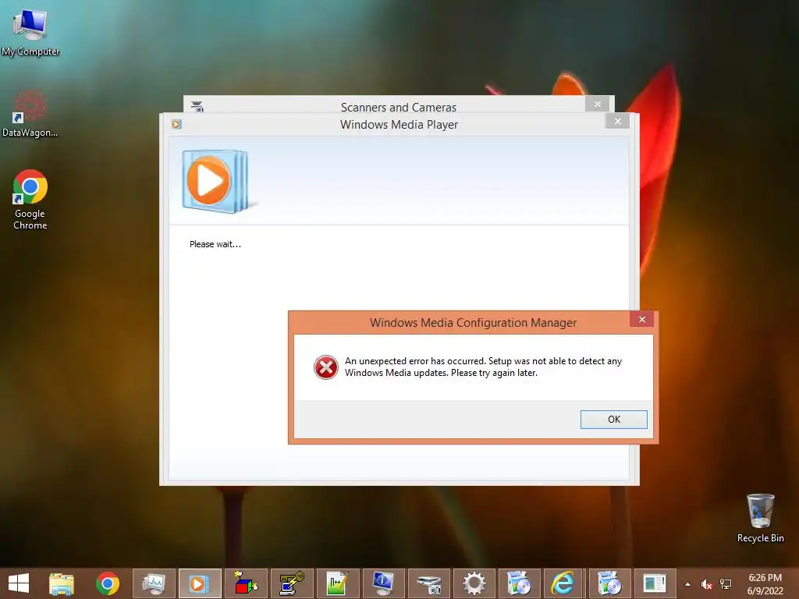Image resolution: width=799 pixels, height=599 pixels.
Task: Click the unexpected error message text
Action: tap(483, 367)
